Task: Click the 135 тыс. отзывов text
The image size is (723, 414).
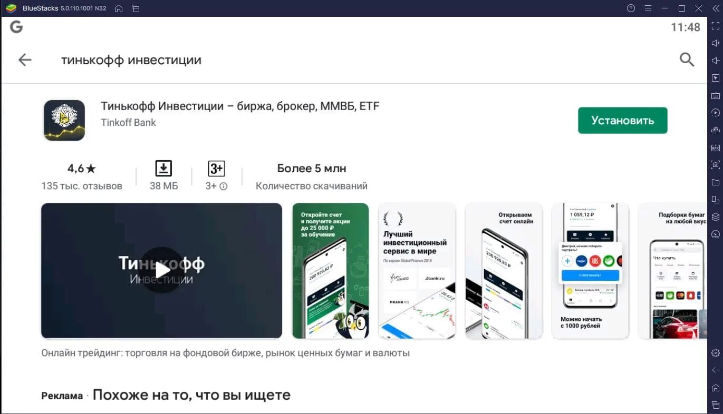Action: click(x=82, y=186)
